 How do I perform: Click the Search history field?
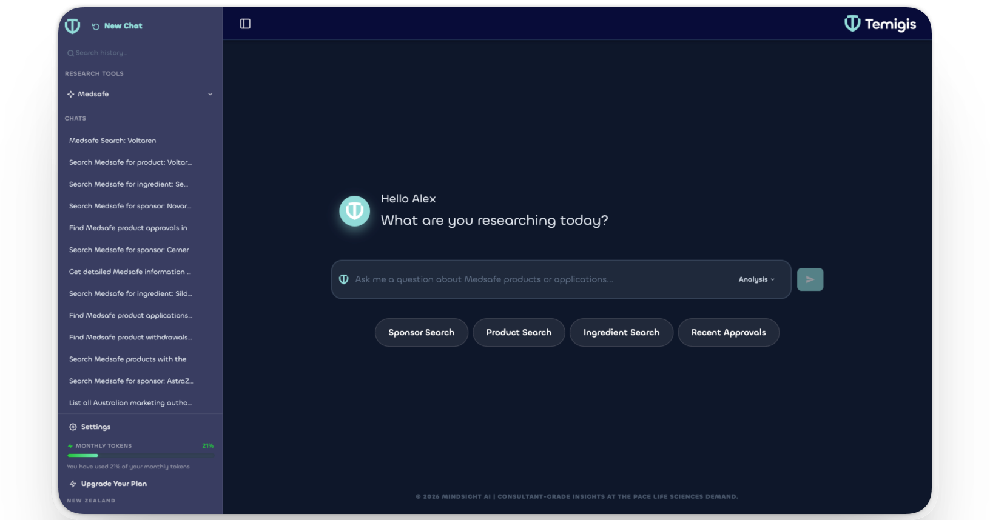[x=140, y=53]
